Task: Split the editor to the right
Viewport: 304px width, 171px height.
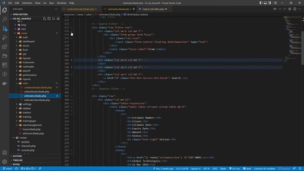Action: (294, 9)
